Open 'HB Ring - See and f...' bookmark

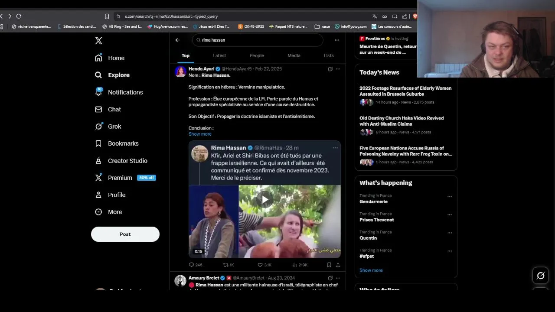pos(122,26)
